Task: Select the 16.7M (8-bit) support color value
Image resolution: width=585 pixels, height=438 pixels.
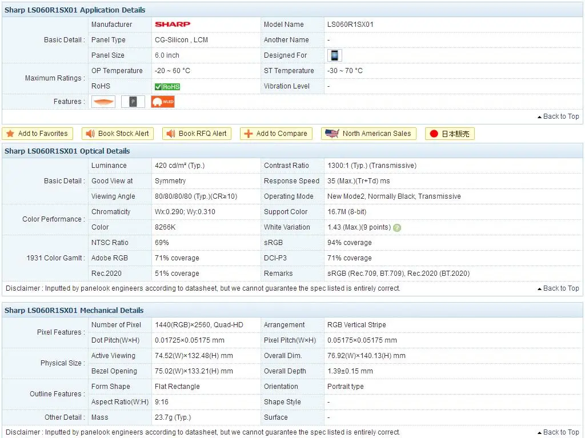Action: point(347,212)
